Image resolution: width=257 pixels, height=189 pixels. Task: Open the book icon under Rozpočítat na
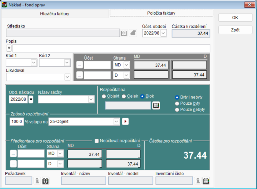pyautogui.click(x=156, y=106)
